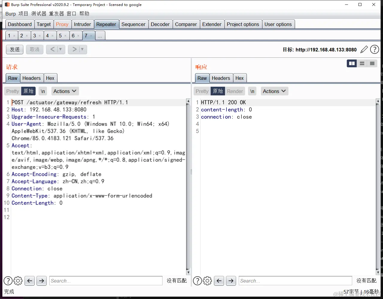Switch to the Target tab
The height and width of the screenshot is (299, 383).
(x=44, y=24)
